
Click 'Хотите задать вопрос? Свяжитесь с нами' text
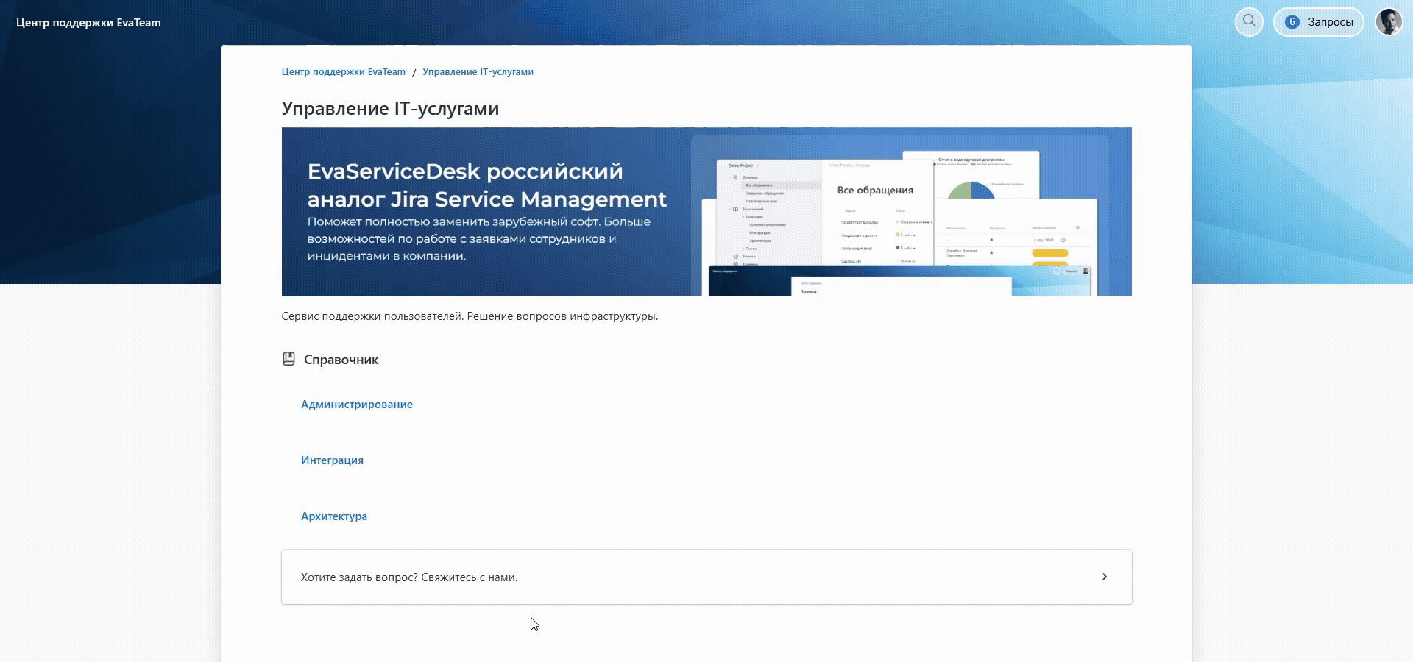408,577
